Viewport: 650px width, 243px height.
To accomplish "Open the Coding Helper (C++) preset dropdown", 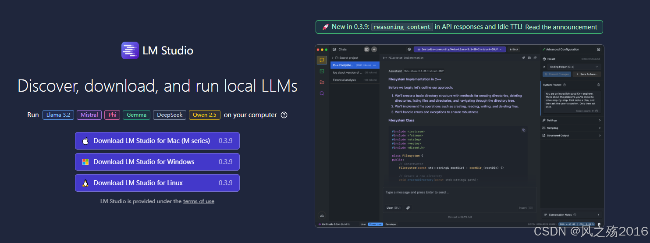I will coord(574,67).
